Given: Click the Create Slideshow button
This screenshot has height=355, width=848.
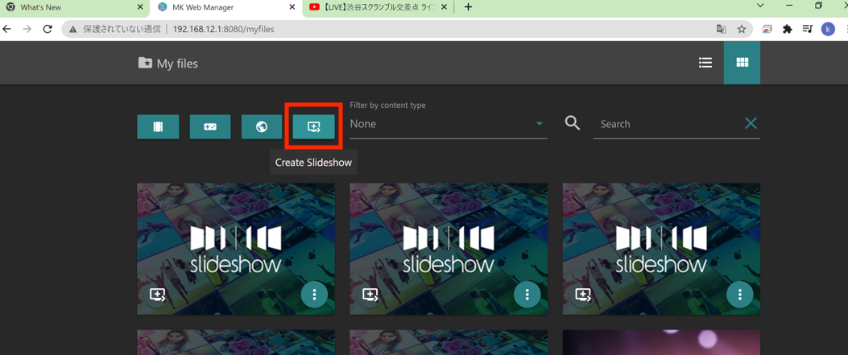Looking at the screenshot, I should click(x=314, y=126).
